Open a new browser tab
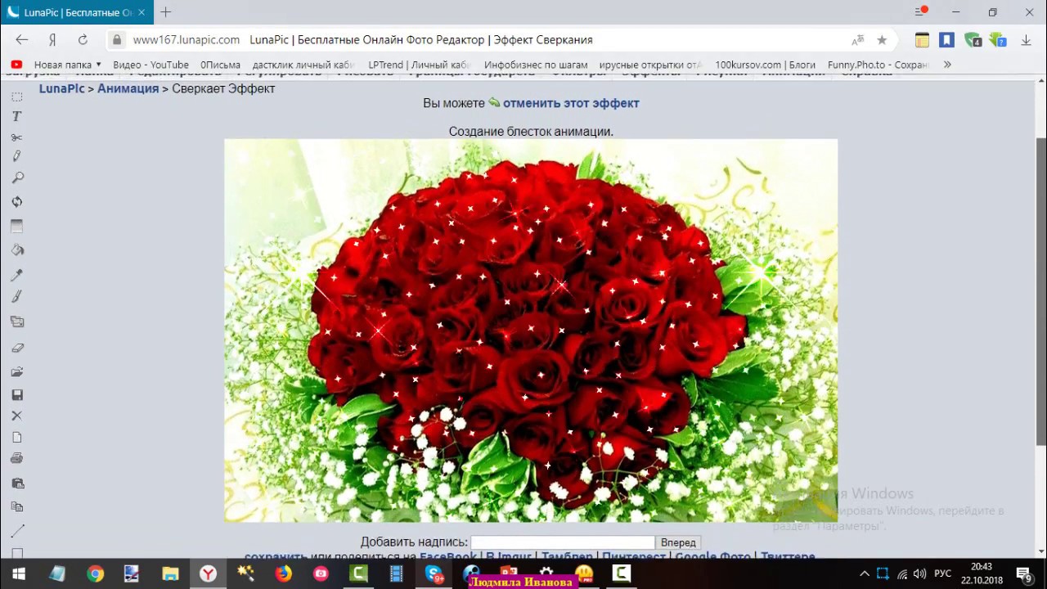The image size is (1047, 589). (166, 12)
